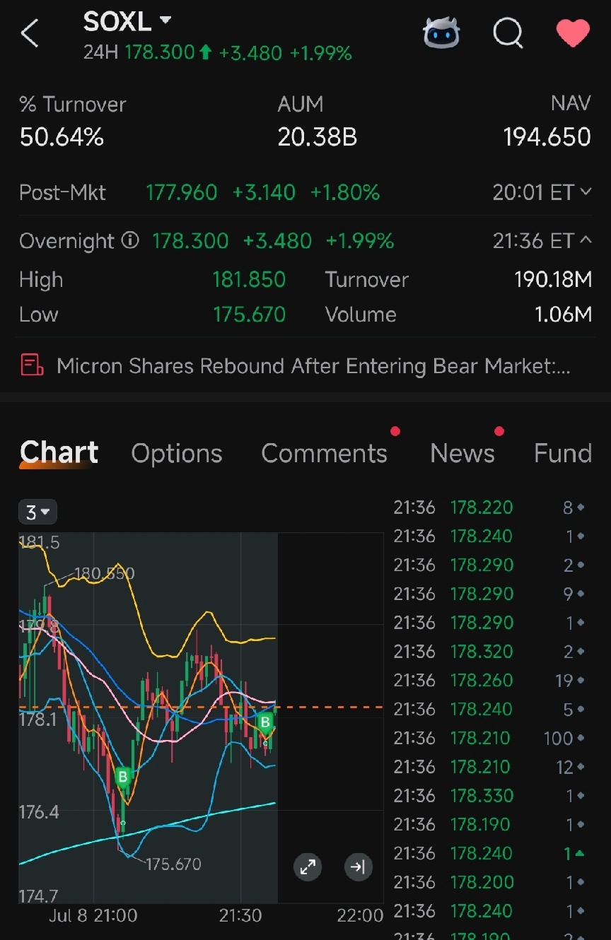Select the 178.320 trade row
This screenshot has height=940, width=611.
[x=489, y=652]
